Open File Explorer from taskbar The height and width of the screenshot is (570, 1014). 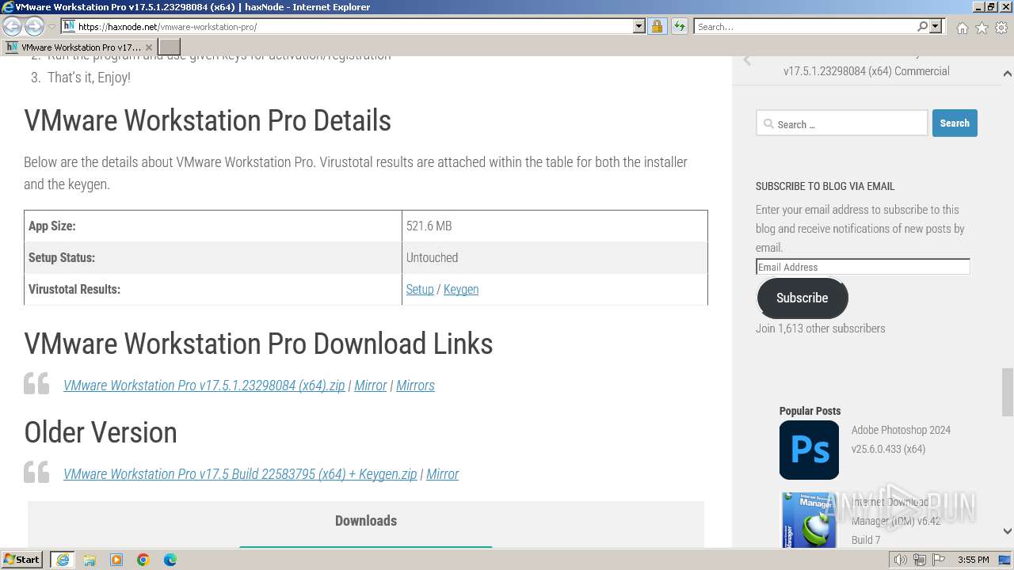pos(90,560)
